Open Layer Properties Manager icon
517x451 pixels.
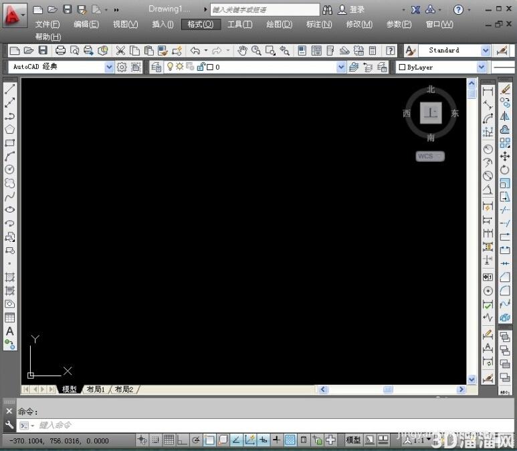pos(157,67)
